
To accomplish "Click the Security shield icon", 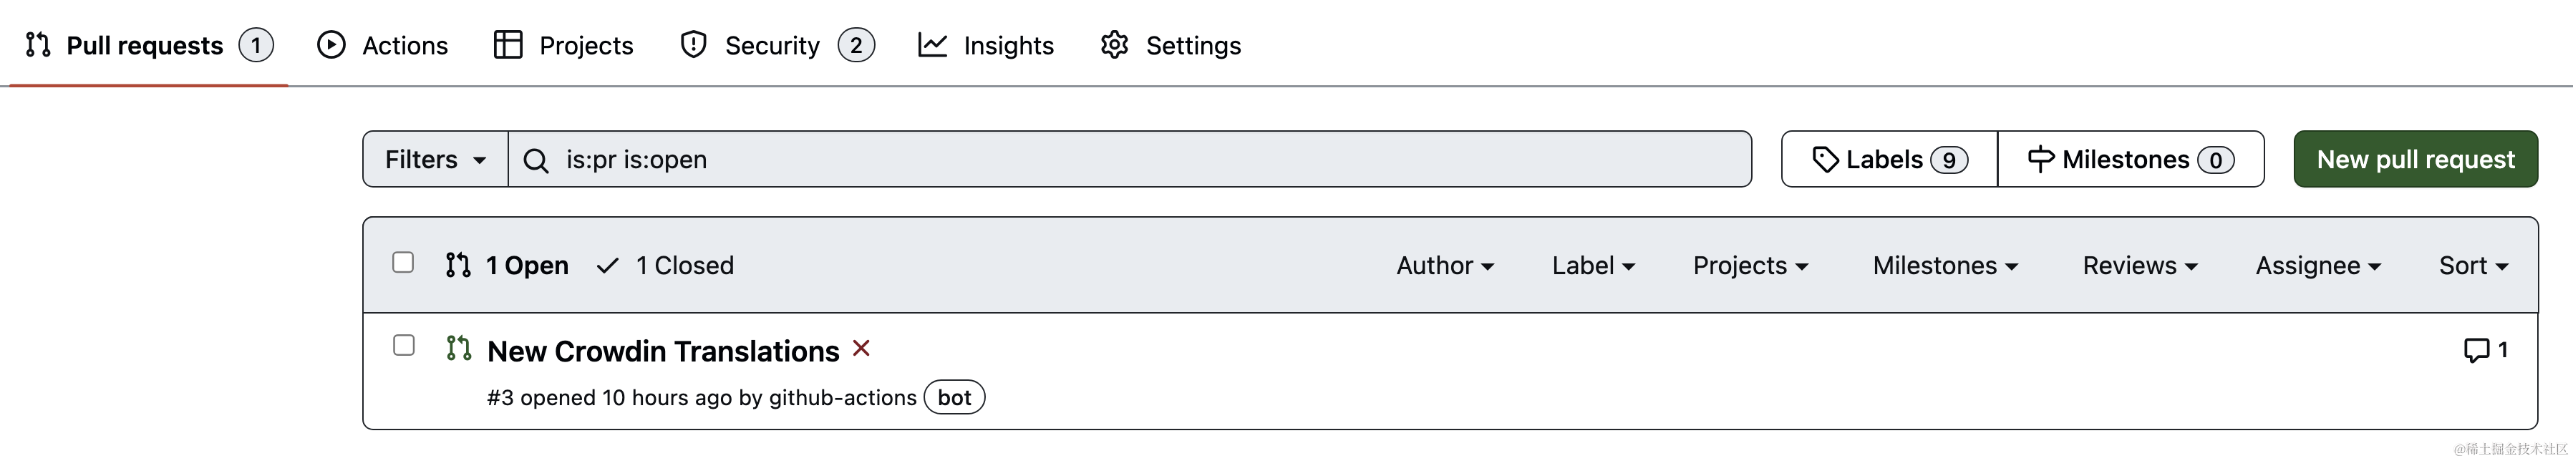I will pos(693,45).
